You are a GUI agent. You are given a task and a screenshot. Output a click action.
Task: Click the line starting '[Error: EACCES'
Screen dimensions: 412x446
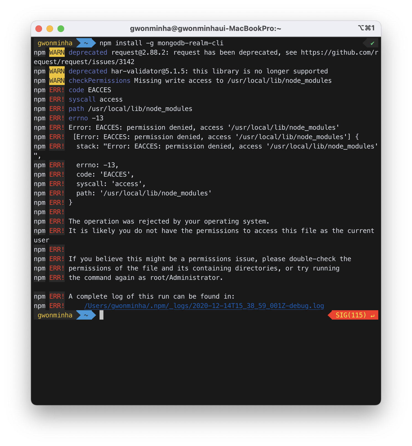(x=216, y=137)
